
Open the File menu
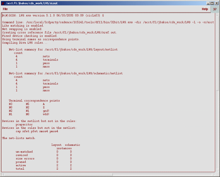coord(5,9)
